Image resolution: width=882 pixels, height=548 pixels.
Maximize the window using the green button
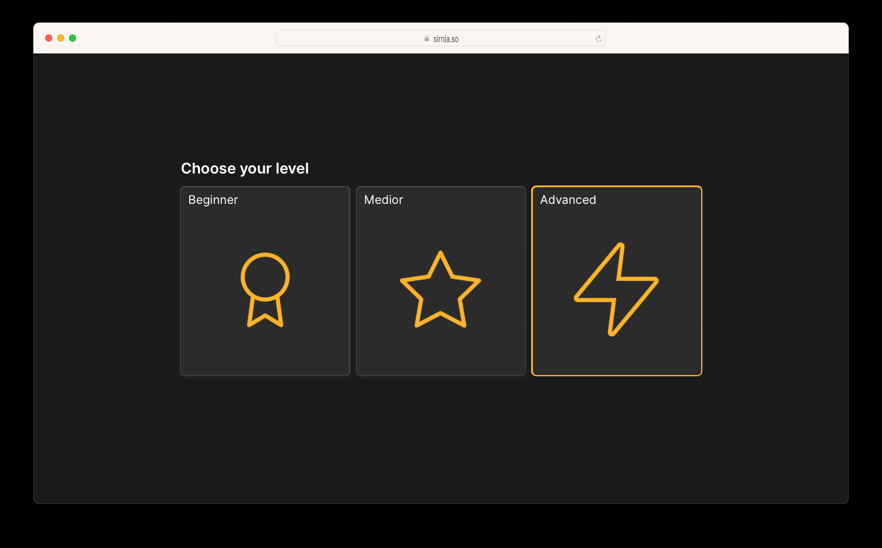(73, 38)
